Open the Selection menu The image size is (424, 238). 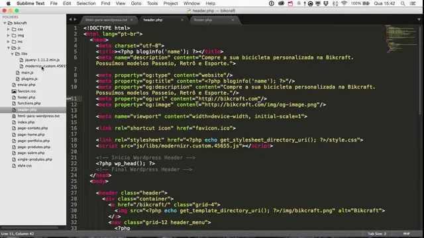coord(86,3)
